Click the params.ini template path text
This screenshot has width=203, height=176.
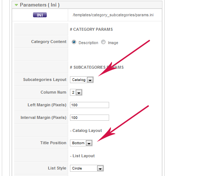tap(113, 15)
